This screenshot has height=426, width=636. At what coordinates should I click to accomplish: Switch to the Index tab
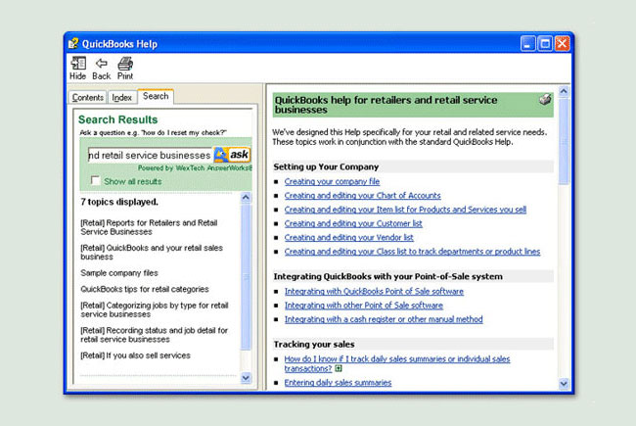[x=121, y=98]
